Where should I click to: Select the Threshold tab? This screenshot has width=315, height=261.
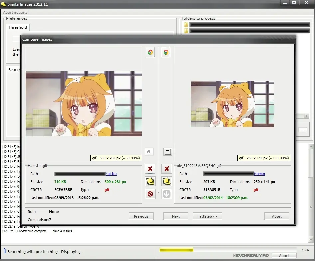point(18,27)
